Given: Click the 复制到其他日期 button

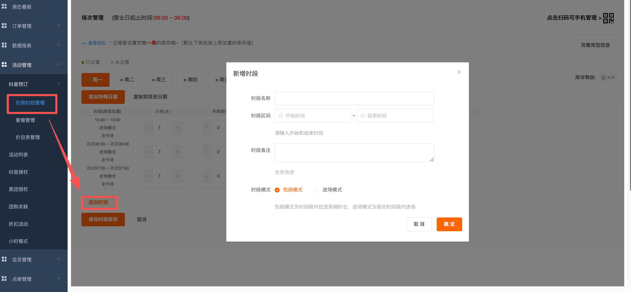Looking at the screenshot, I should pos(150,97).
